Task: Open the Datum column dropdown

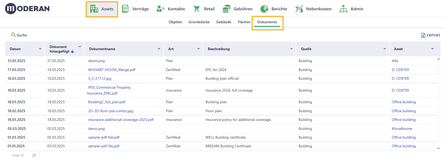Action: tap(40, 49)
